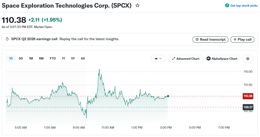Click the 3:00 PM time axis label
Viewport: 260px width, 137px height.
(x=166, y=128)
